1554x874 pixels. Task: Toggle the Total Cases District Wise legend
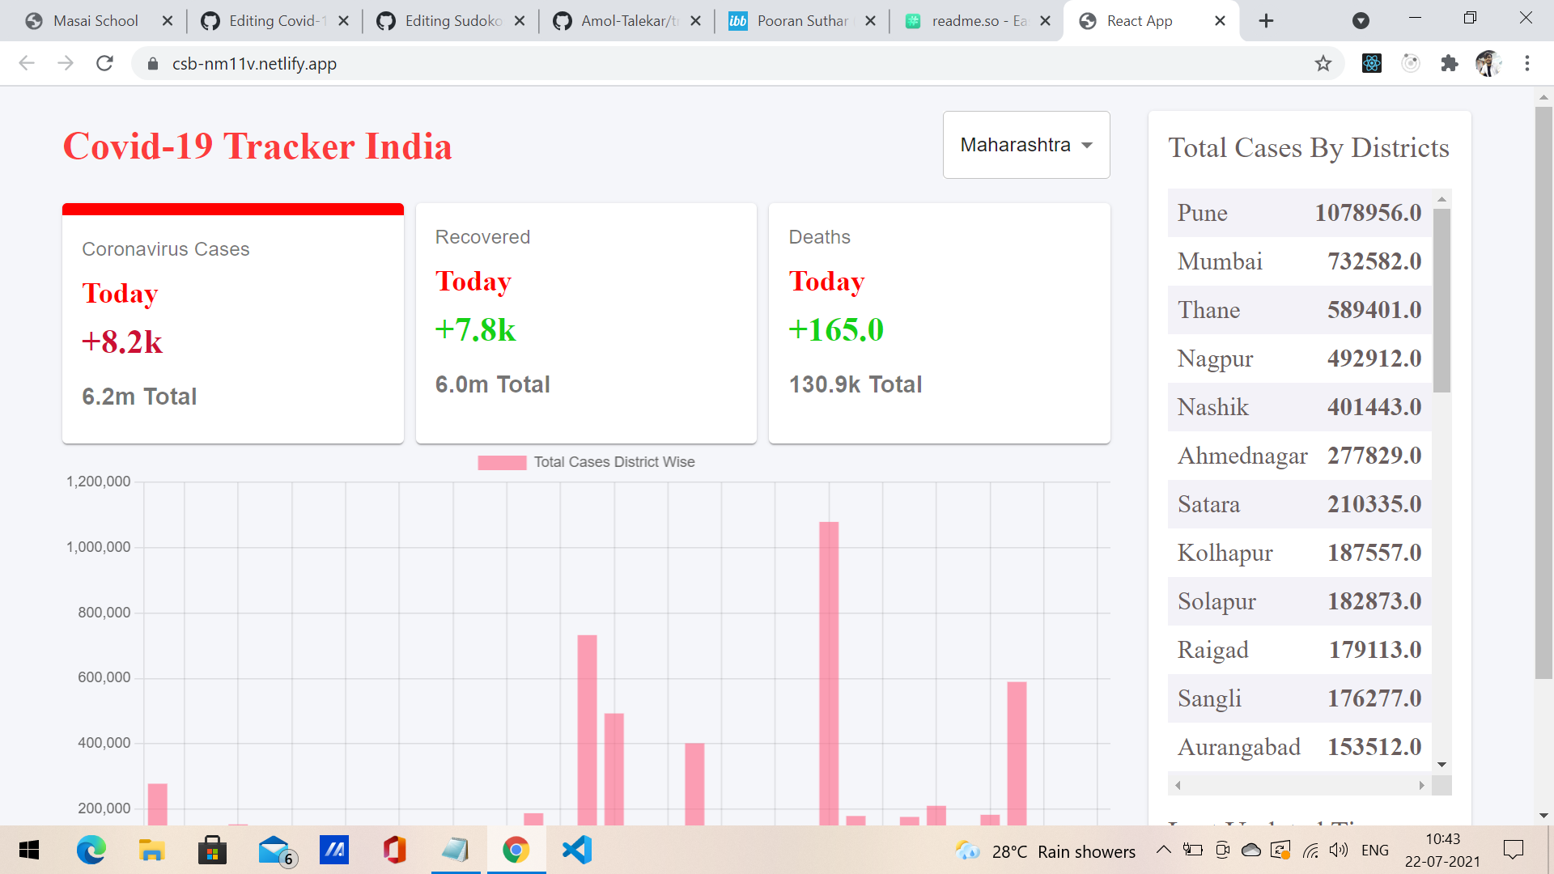(x=586, y=462)
